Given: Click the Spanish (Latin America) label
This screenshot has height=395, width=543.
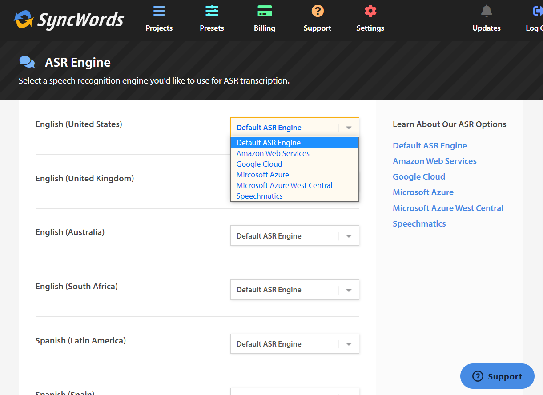Looking at the screenshot, I should [80, 341].
